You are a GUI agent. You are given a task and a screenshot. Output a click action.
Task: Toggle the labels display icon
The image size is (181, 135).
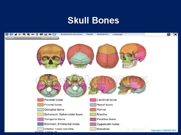click(x=41, y=34)
